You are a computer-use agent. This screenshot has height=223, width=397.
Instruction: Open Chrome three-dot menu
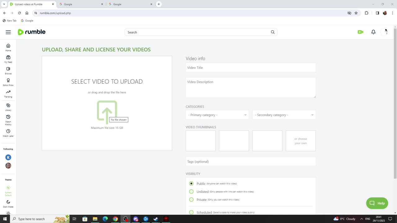point(392,13)
